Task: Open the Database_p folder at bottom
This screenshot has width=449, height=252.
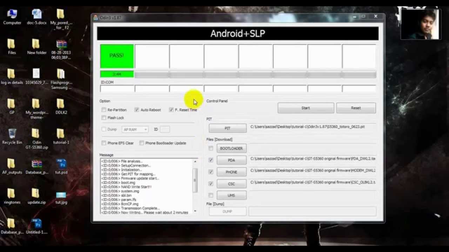Action: [12, 226]
